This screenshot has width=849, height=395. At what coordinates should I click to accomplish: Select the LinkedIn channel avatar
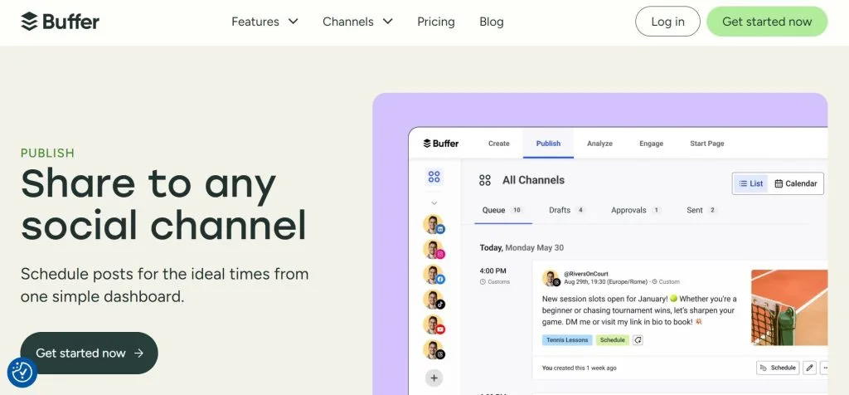tap(434, 224)
